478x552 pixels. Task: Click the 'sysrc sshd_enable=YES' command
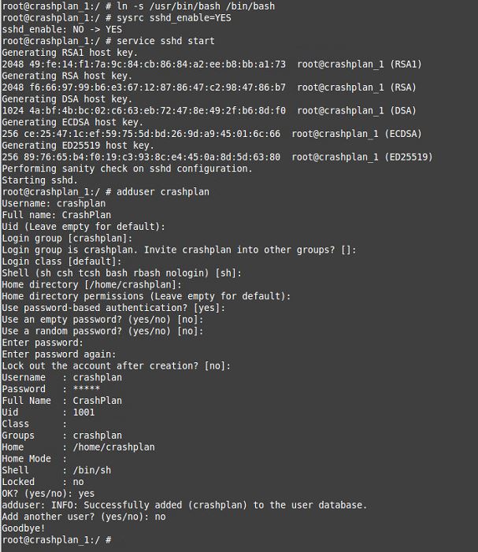click(174, 17)
